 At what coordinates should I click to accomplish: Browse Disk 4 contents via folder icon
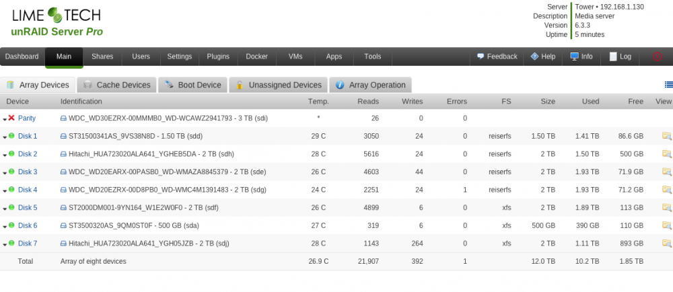click(x=666, y=190)
